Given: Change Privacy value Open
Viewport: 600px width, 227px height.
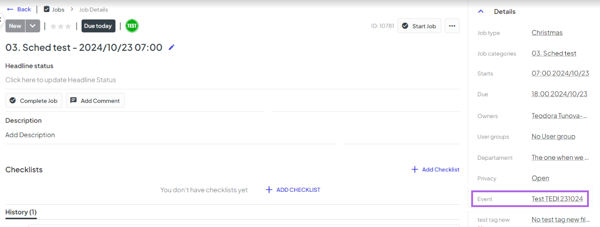Looking at the screenshot, I should point(540,178).
